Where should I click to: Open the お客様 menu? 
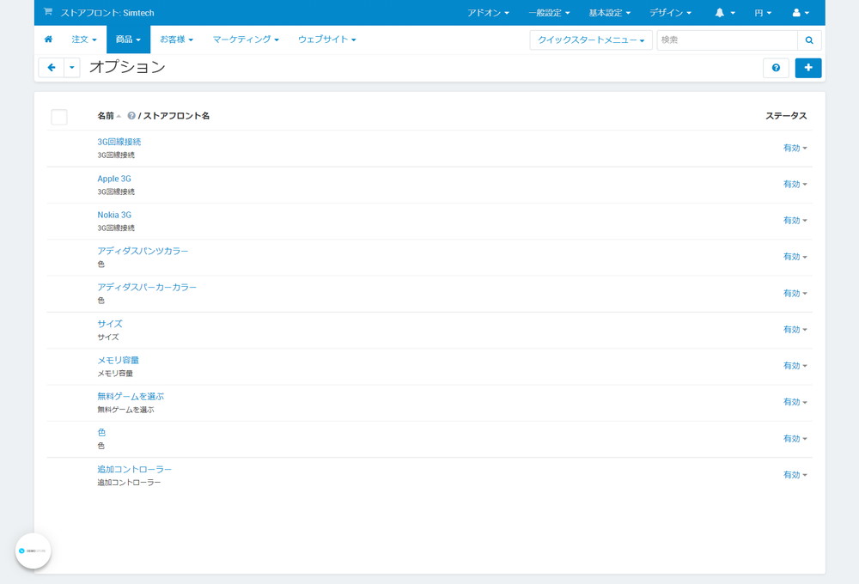(x=176, y=40)
